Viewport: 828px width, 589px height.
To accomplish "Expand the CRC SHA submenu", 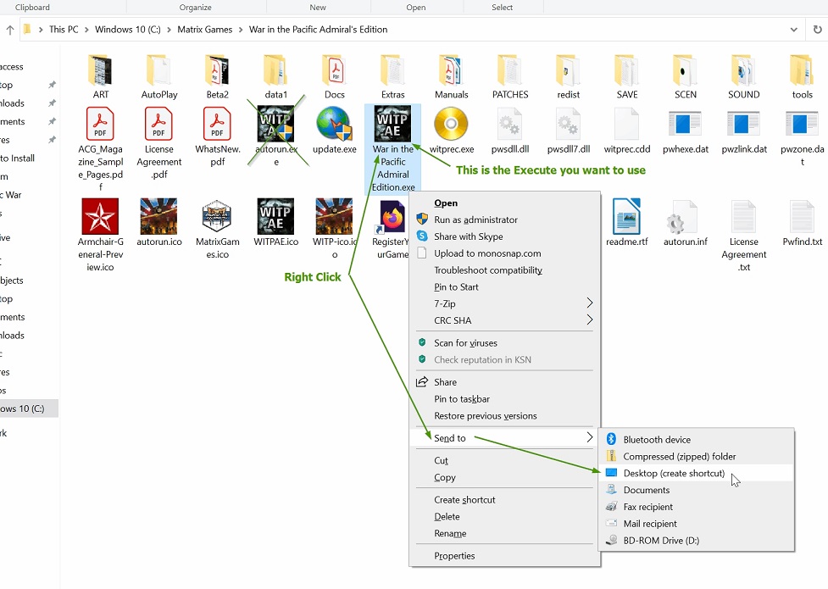I will coord(505,320).
